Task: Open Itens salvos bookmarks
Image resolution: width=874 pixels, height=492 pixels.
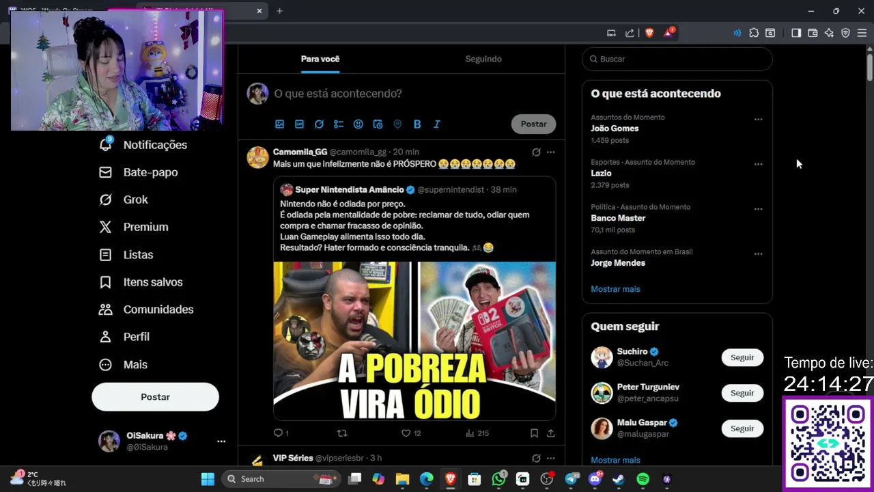Action: (141, 282)
